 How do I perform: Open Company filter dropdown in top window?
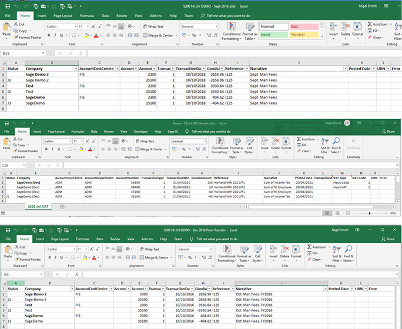click(x=76, y=69)
